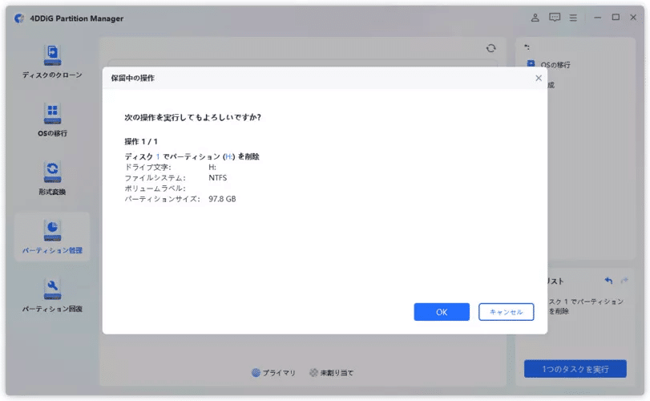
Task: Open ディスクのクローン in the sidebar
Action: 52,62
